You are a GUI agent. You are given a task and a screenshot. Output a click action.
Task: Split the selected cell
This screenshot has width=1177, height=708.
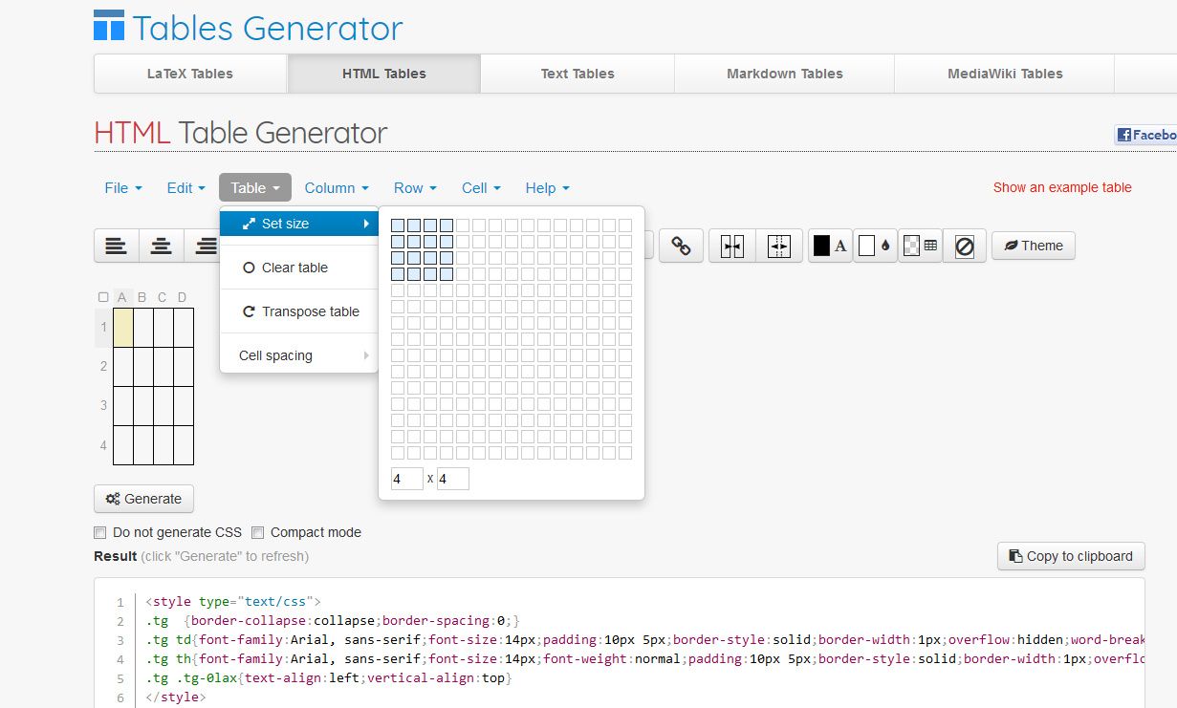tap(779, 247)
